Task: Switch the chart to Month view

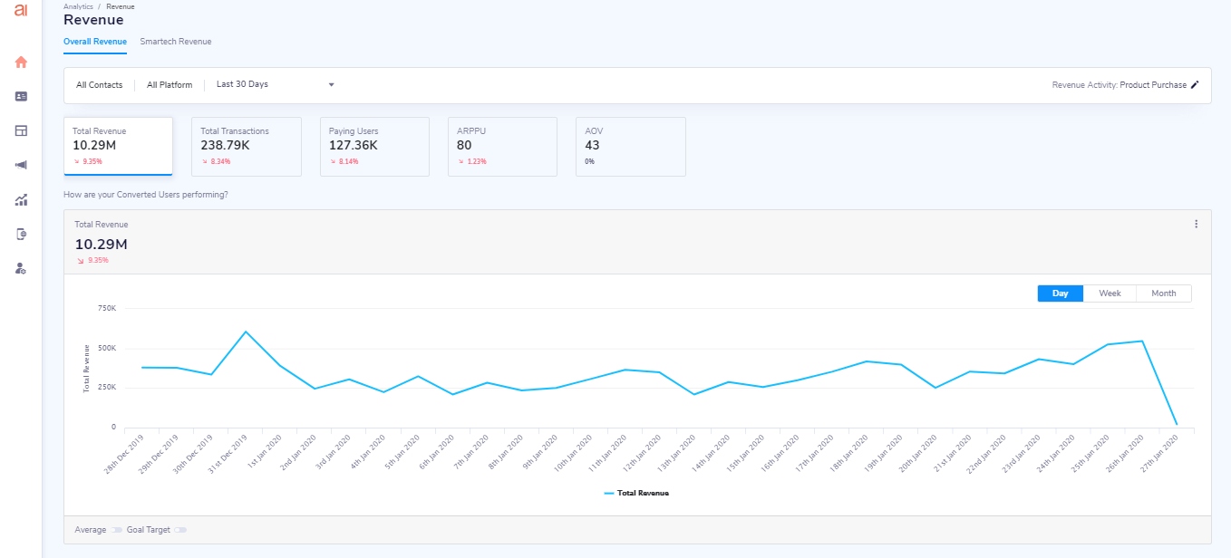Action: click(1163, 293)
